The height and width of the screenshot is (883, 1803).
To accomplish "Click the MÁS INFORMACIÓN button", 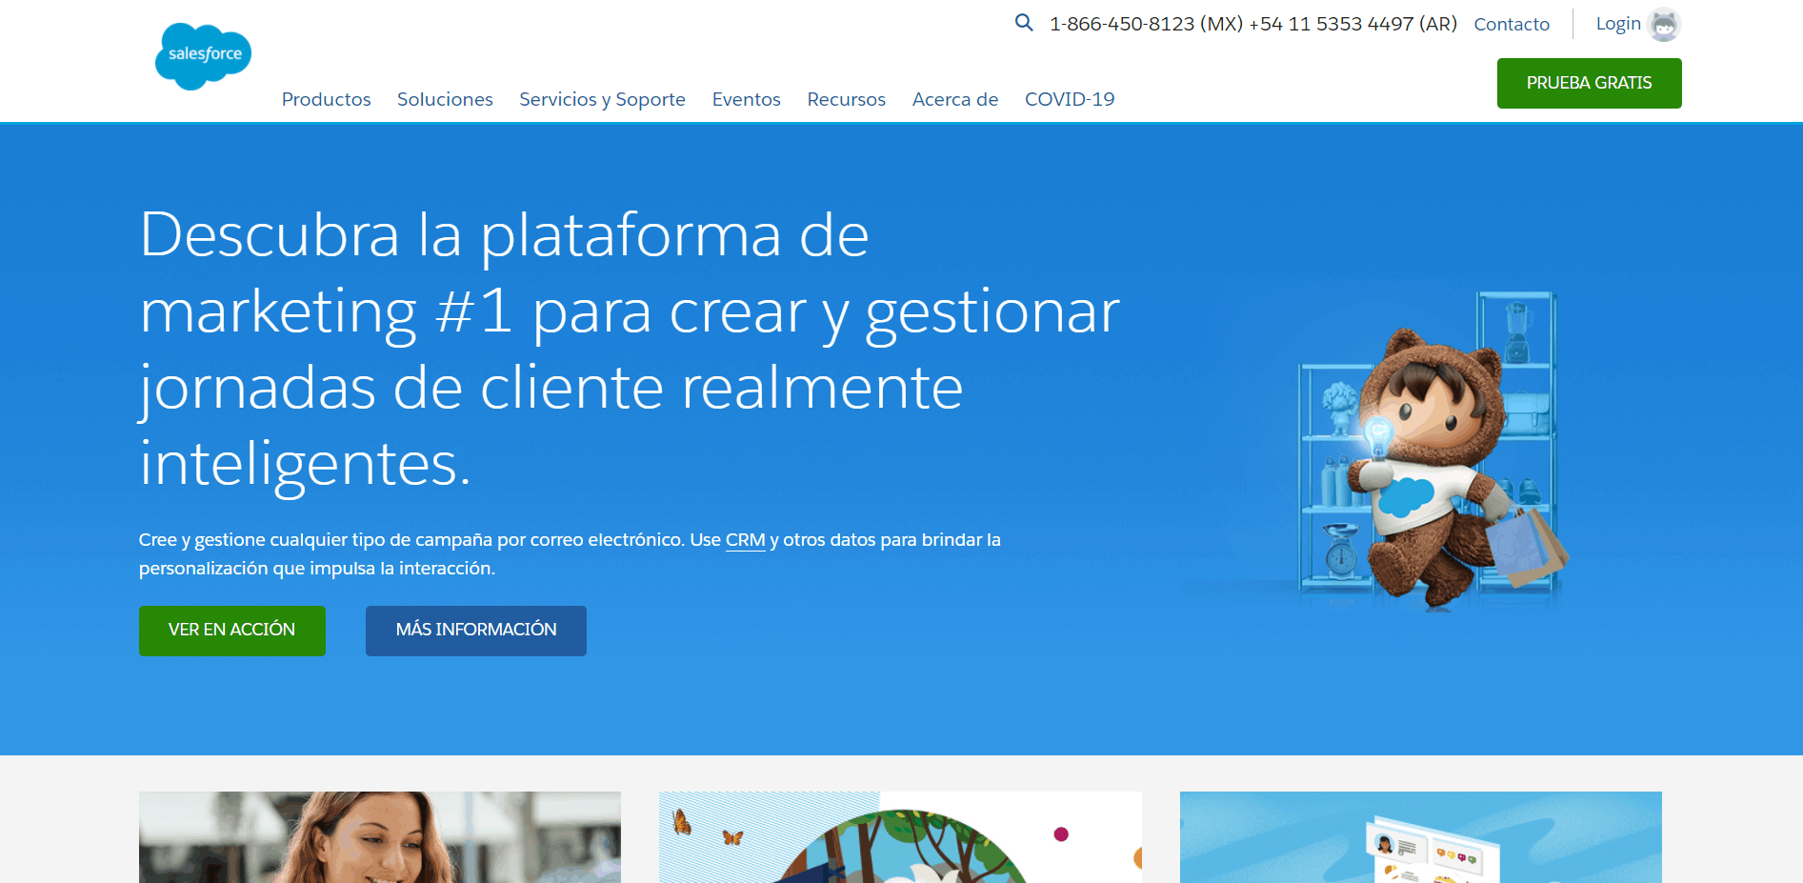I will tap(475, 631).
